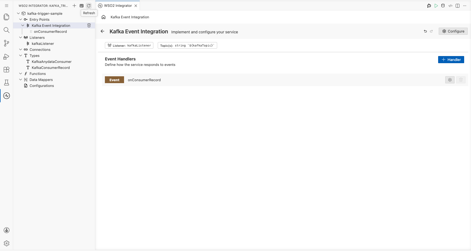The image size is (471, 251).
Task: Go to home via house icon
Action: 104,17
